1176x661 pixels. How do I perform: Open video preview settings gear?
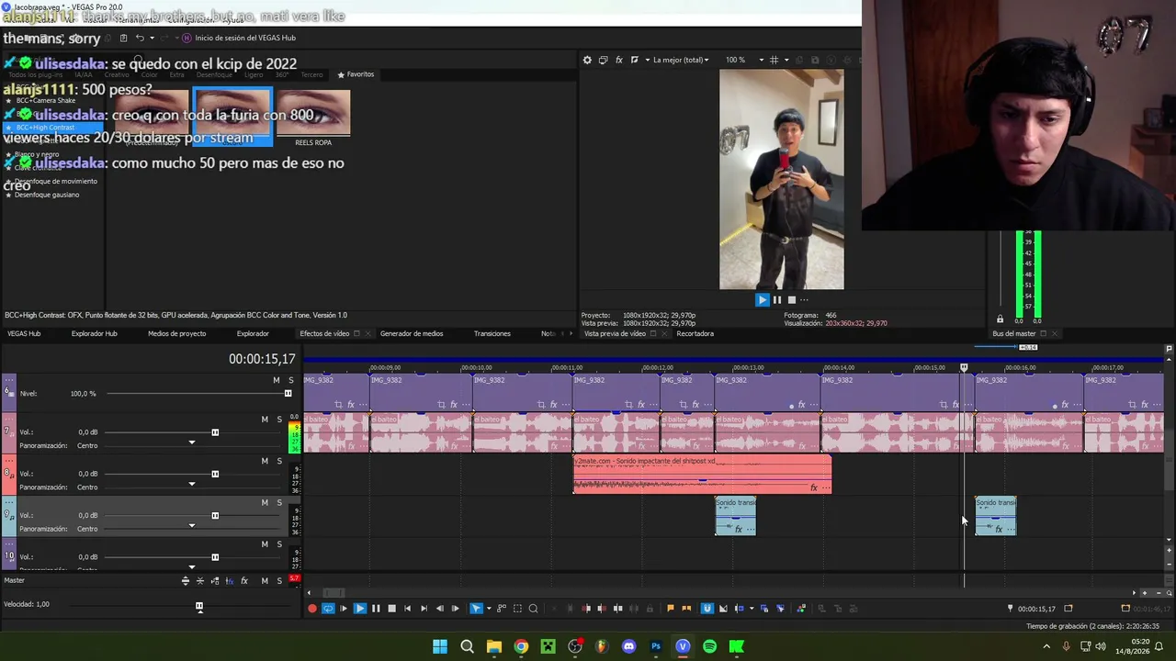point(587,60)
